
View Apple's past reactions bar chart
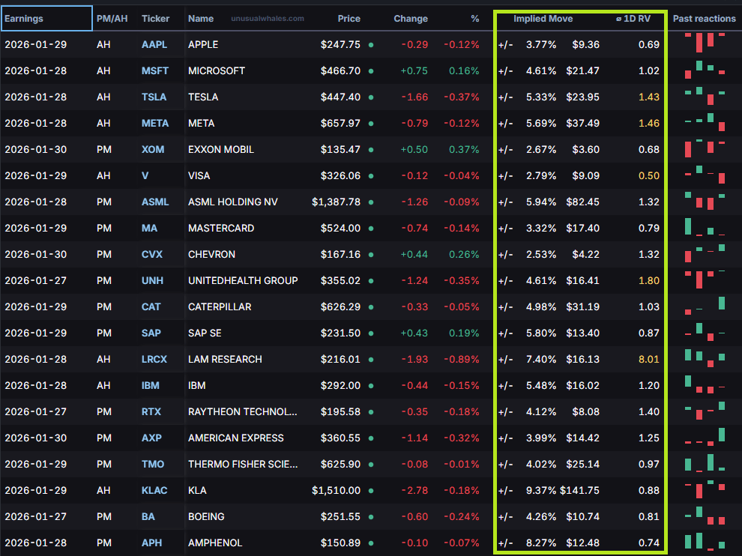pyautogui.click(x=705, y=43)
